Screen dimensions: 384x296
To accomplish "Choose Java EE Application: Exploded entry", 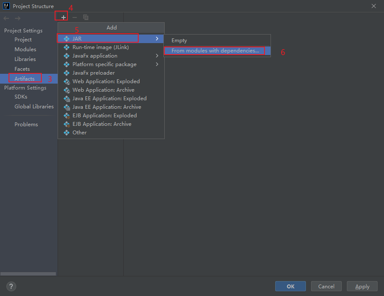I will (111, 99).
